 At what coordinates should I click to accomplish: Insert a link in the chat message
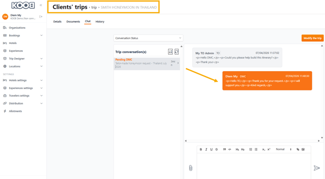(298, 149)
